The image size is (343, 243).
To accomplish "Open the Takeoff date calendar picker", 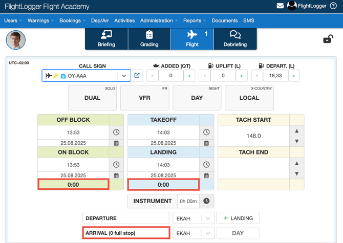I will click(x=206, y=143).
